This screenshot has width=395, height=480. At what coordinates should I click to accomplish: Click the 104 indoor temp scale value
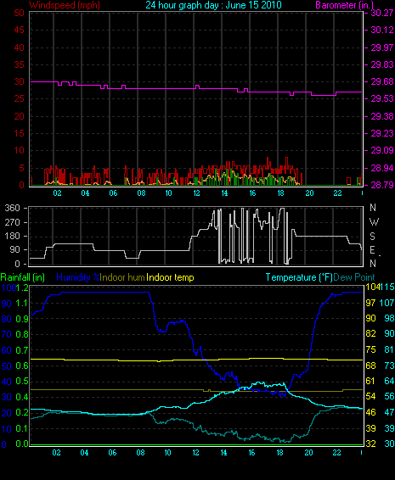pyautogui.click(x=372, y=287)
